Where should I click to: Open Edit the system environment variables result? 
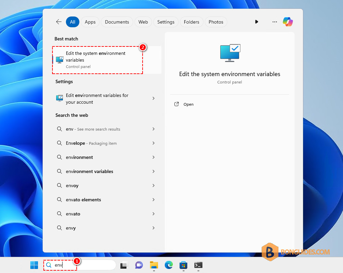click(107, 60)
